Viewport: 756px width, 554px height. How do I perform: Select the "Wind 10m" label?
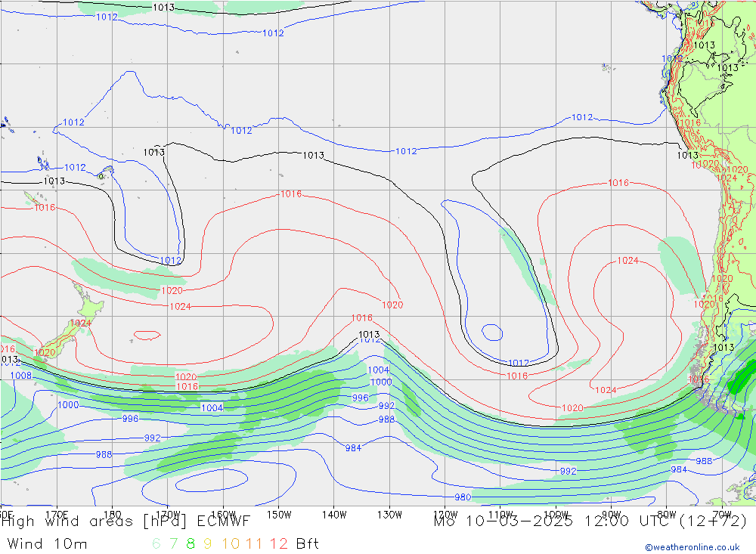point(47,544)
